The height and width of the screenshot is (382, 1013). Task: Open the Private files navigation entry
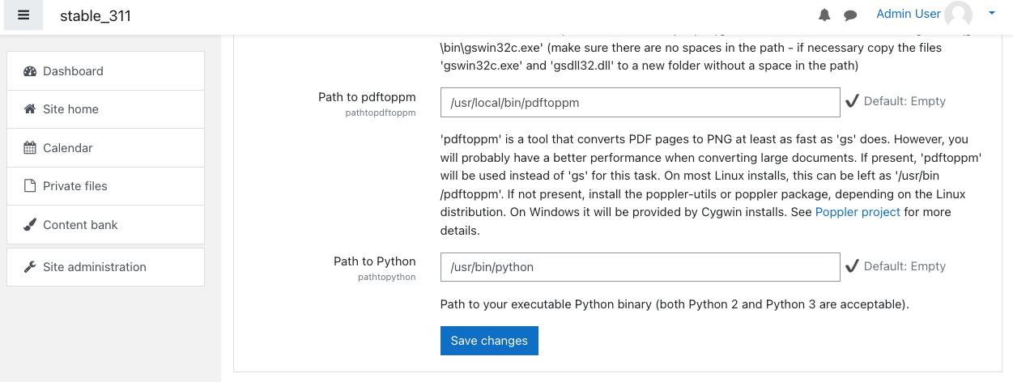pyautogui.click(x=105, y=186)
